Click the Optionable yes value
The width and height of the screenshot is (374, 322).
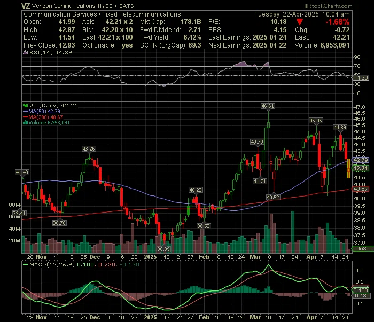pos(127,45)
